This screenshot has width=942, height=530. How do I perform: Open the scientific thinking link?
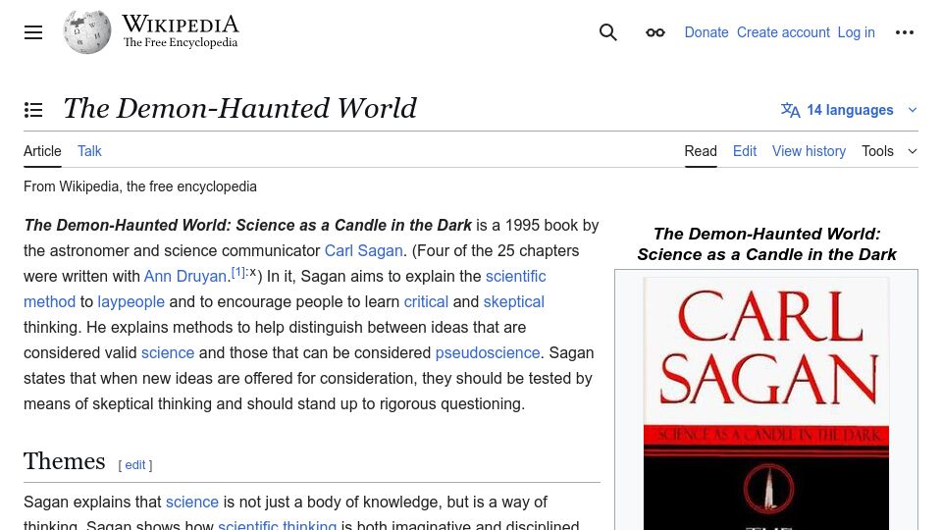click(x=277, y=524)
